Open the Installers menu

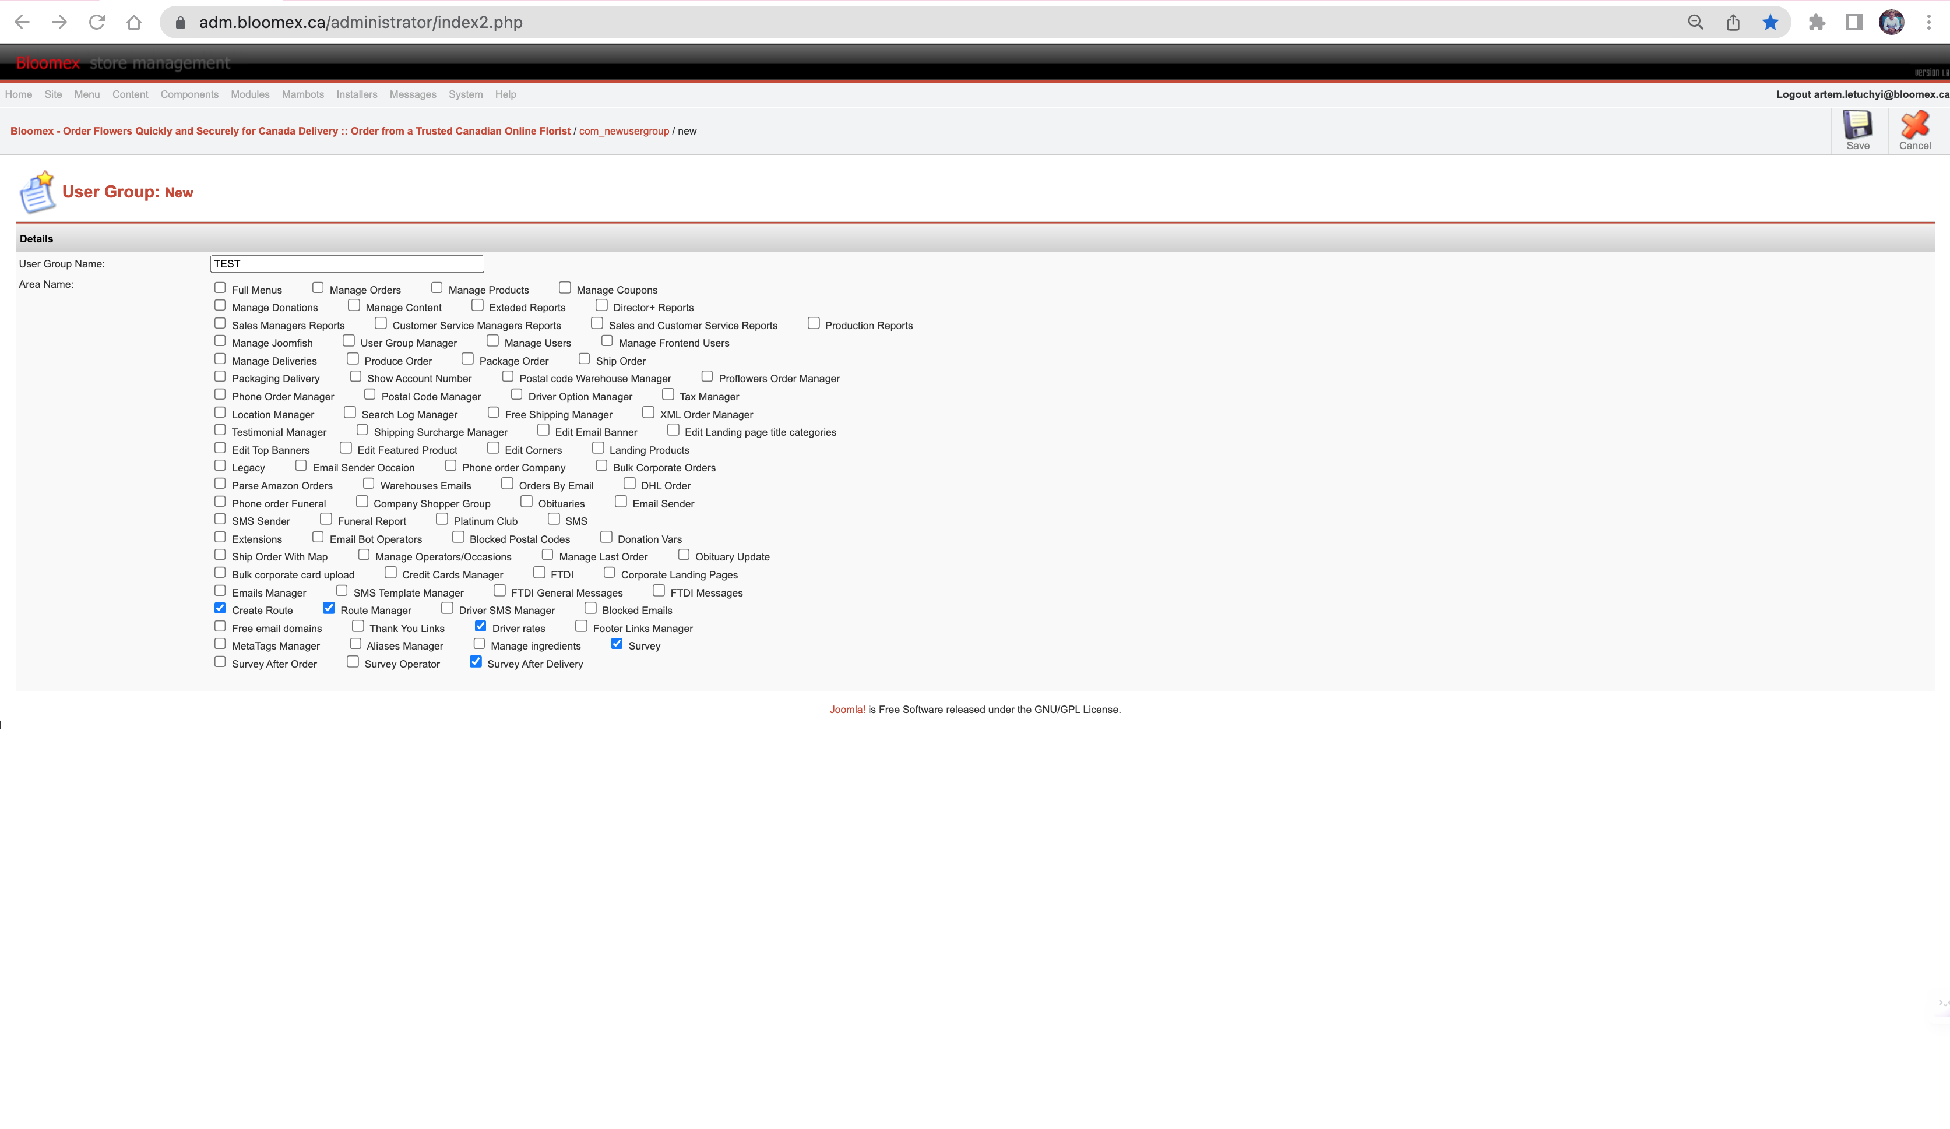[x=357, y=94]
